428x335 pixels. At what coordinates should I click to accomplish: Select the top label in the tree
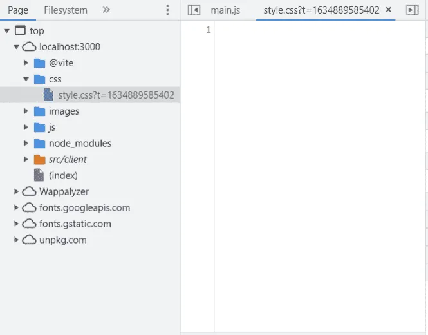click(x=37, y=31)
